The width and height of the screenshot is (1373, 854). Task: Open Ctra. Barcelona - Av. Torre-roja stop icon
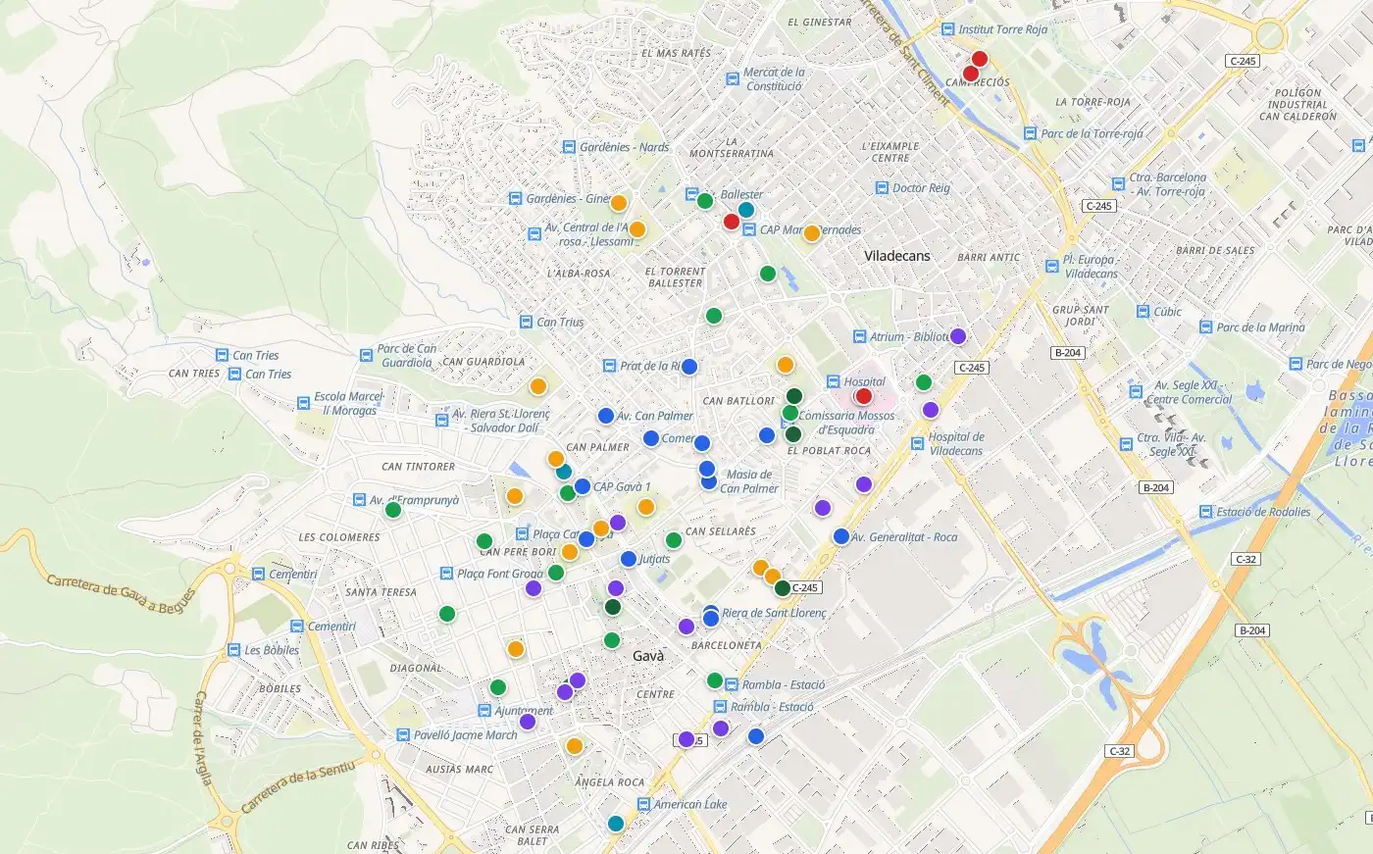pyautogui.click(x=1118, y=183)
